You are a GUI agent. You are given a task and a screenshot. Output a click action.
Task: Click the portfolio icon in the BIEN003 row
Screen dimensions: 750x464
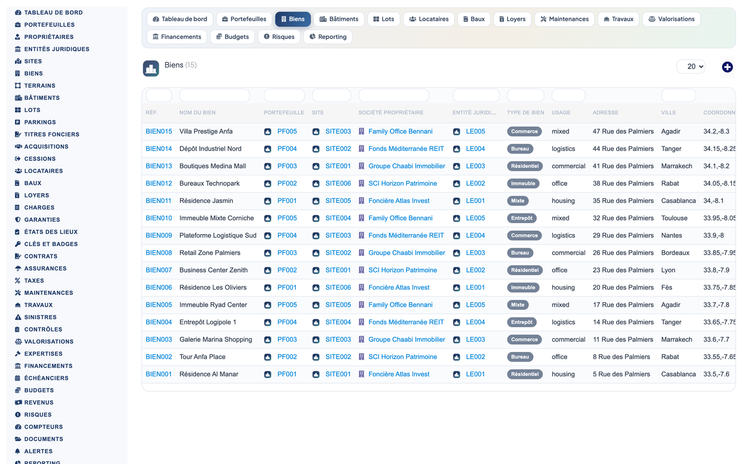point(268,340)
